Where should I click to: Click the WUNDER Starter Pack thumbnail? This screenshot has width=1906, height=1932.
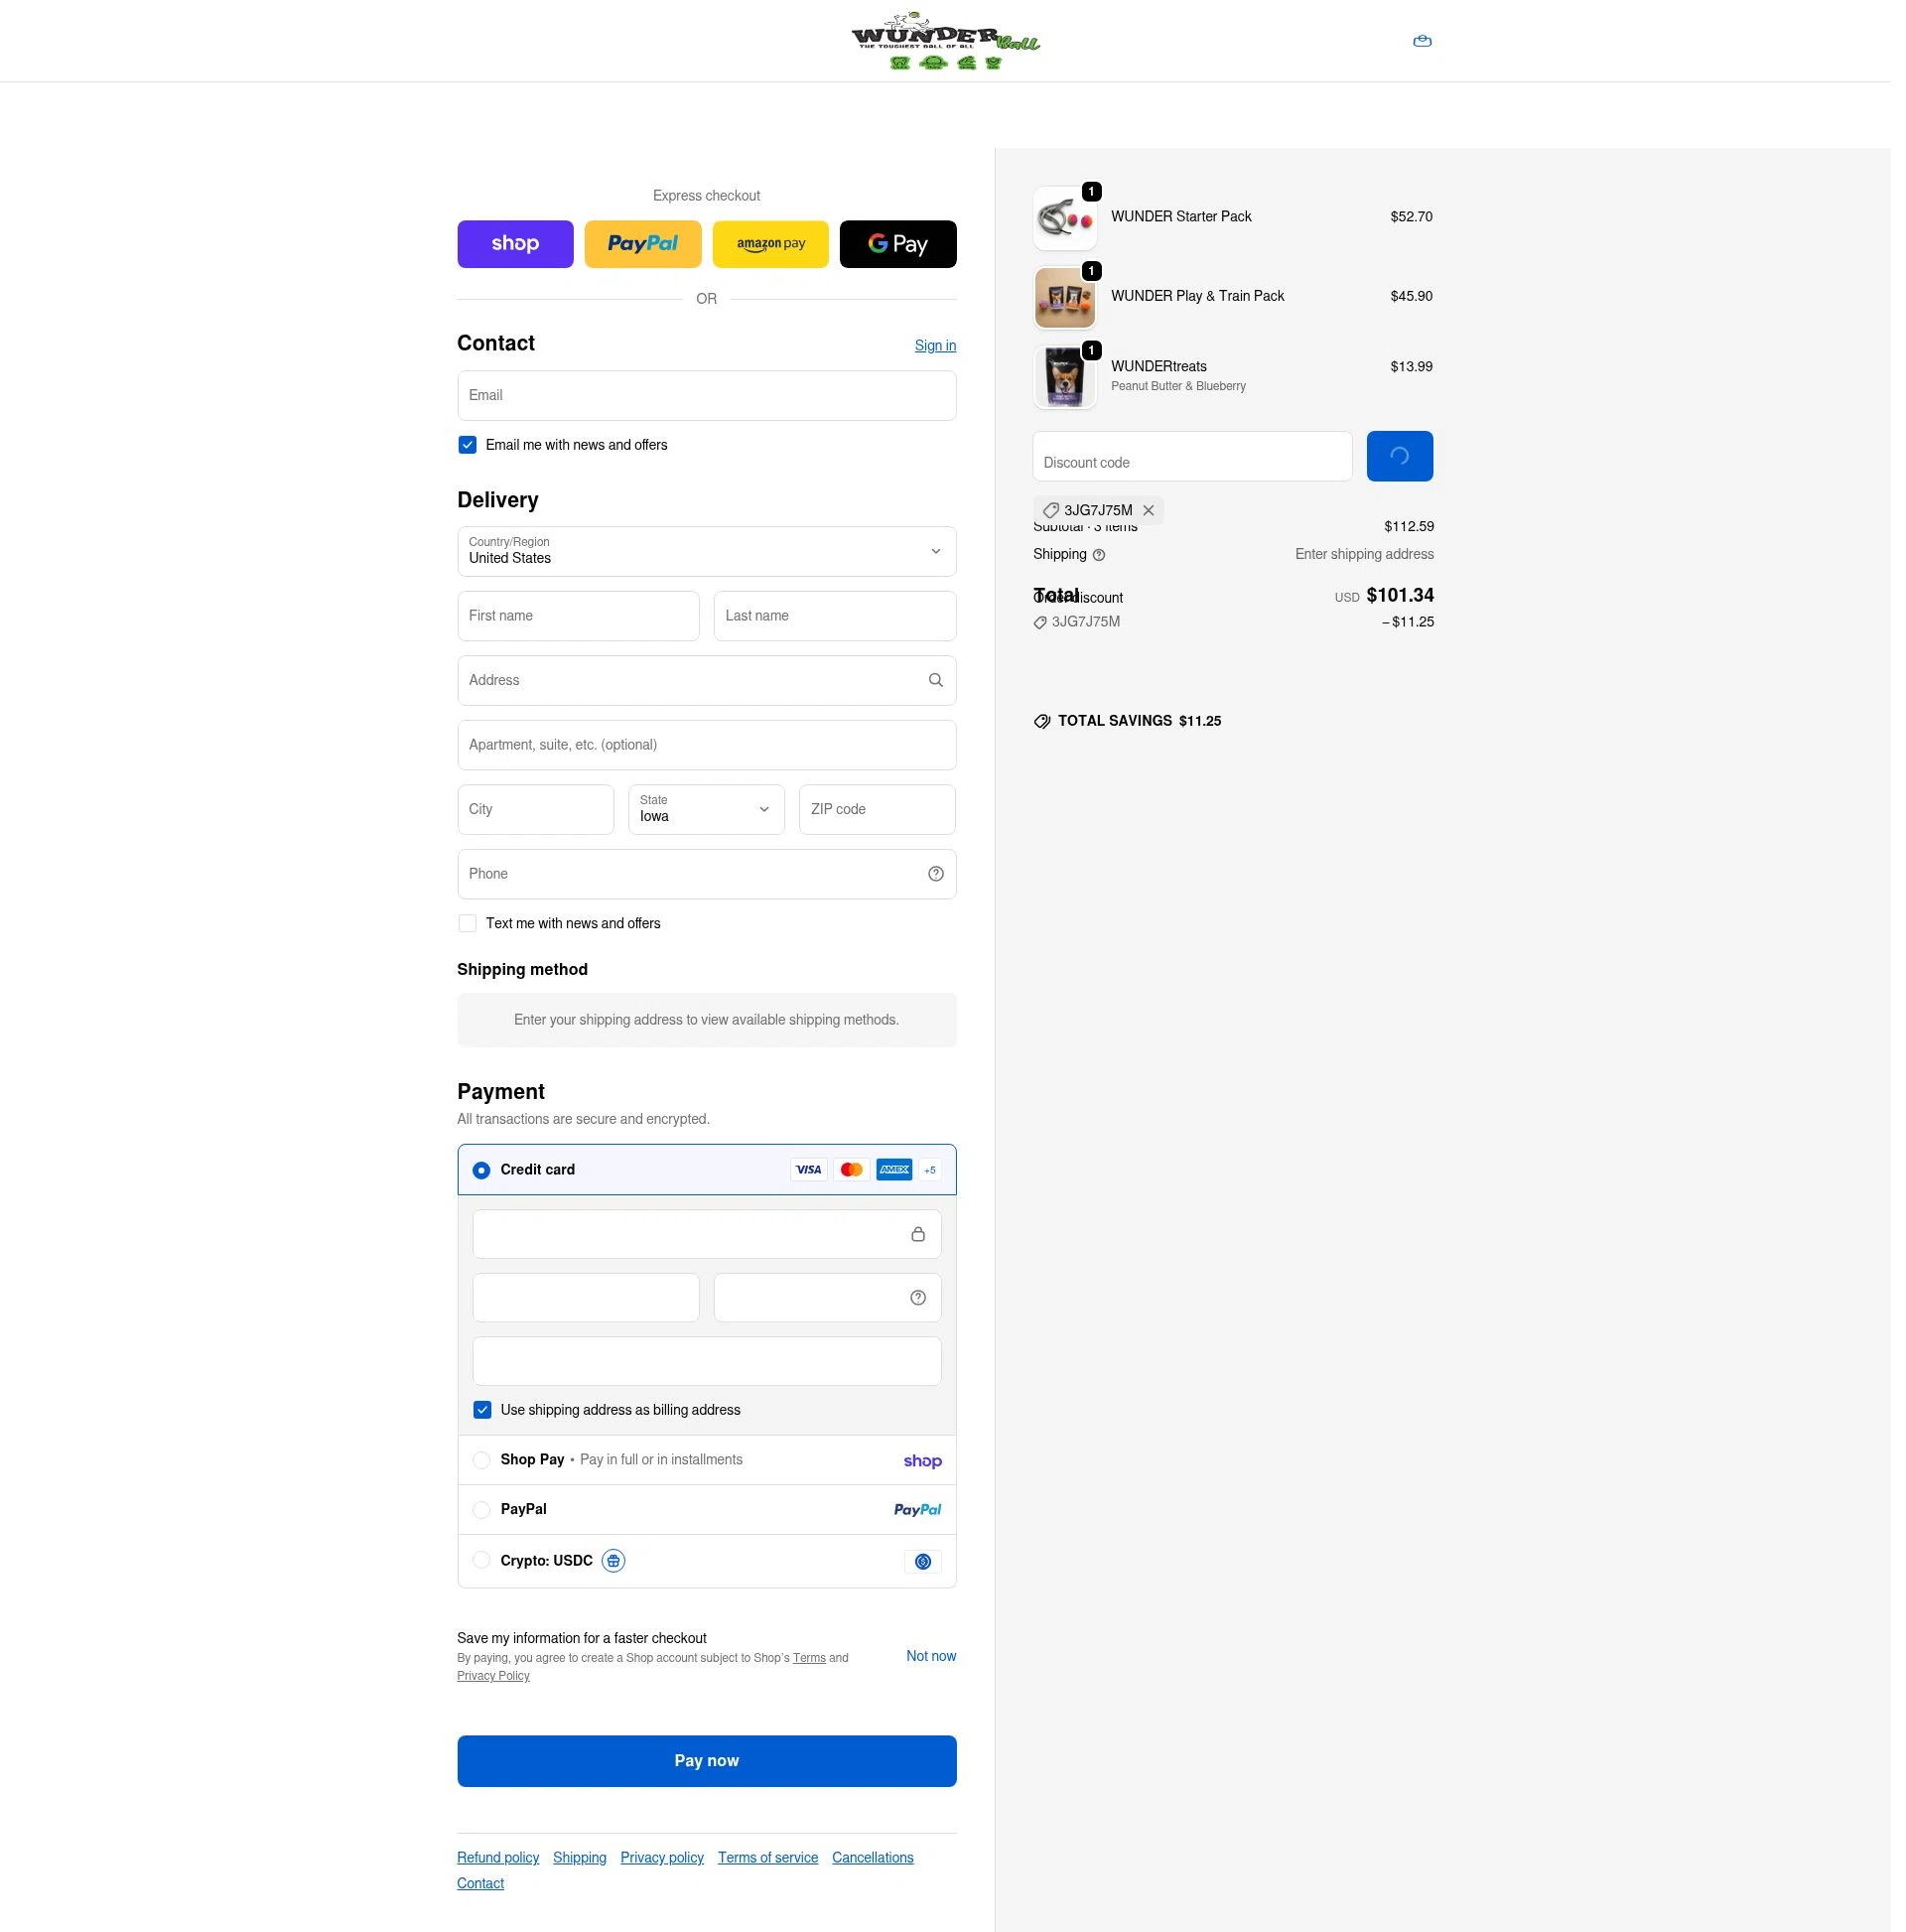click(1065, 218)
